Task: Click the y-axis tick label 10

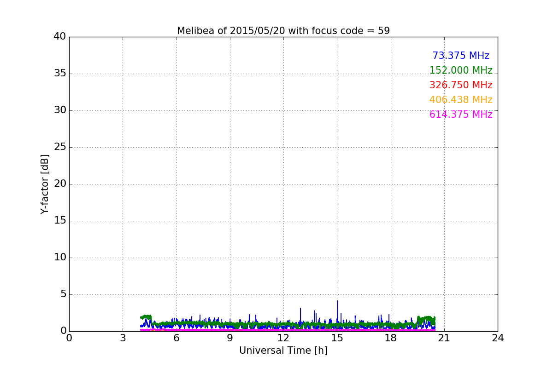Action: (60, 258)
